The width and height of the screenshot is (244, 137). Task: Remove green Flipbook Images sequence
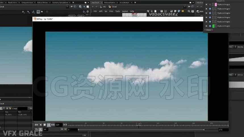pyautogui.click(x=206, y=26)
